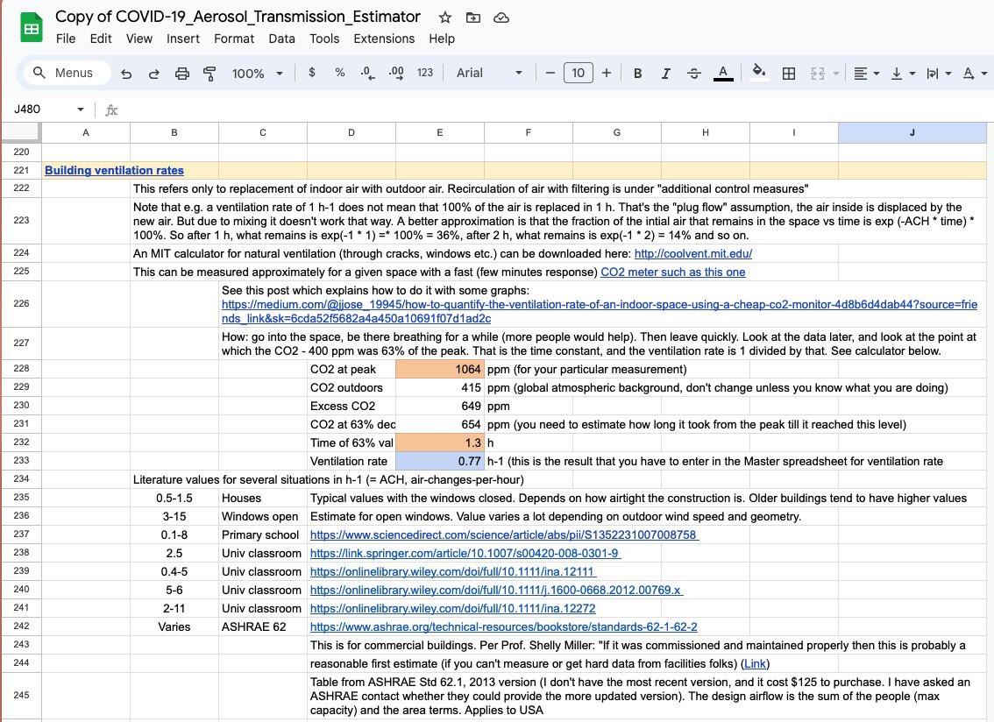Open the Data menu
This screenshot has width=994, height=722.
281,39
